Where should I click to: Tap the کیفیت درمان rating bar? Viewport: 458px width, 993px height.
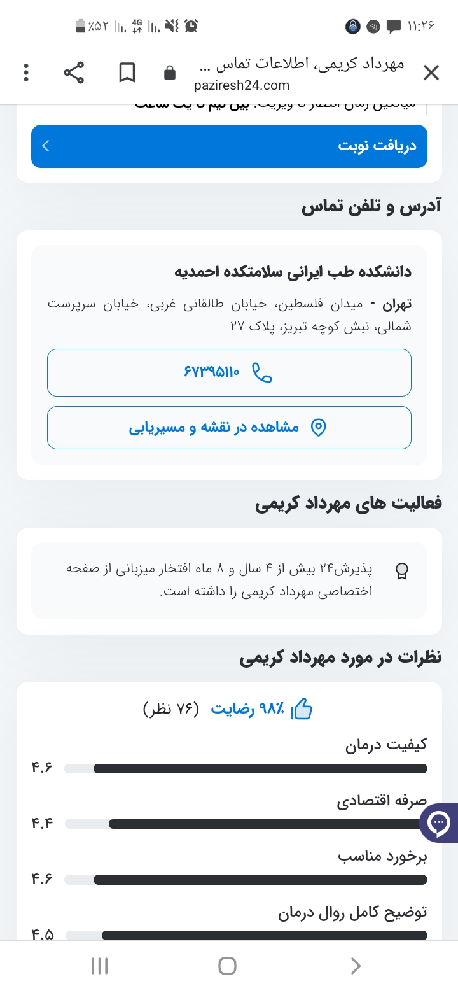coord(246,768)
